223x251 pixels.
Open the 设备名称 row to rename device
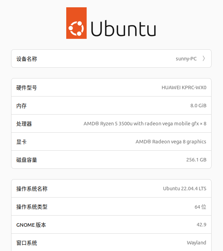[x=111, y=59]
